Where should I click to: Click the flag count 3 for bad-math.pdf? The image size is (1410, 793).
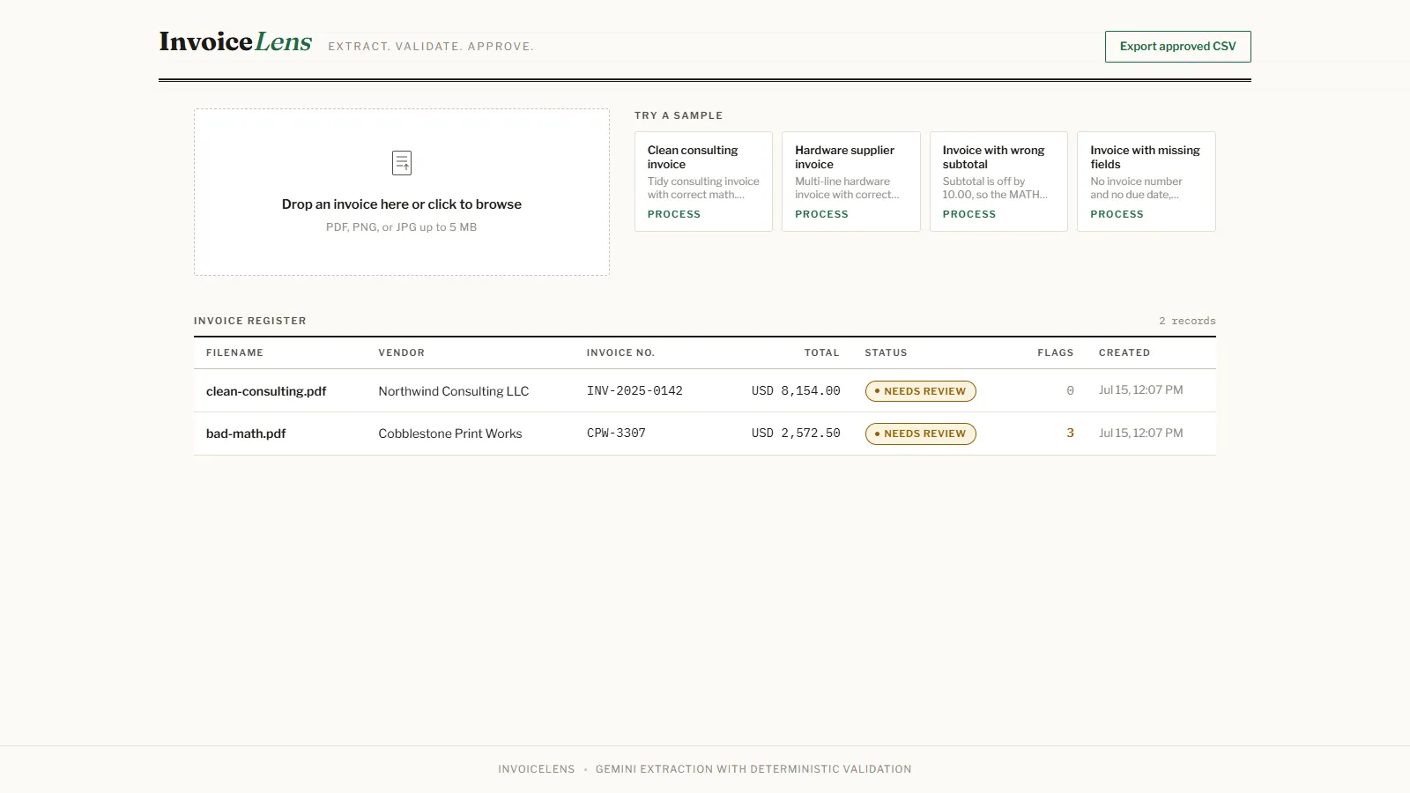[x=1070, y=434]
